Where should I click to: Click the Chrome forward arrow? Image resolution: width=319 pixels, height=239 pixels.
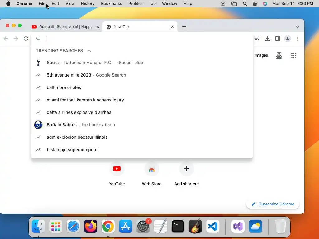[16, 39]
